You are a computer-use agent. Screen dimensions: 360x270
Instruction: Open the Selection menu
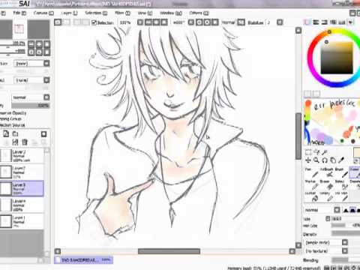pyautogui.click(x=96, y=13)
